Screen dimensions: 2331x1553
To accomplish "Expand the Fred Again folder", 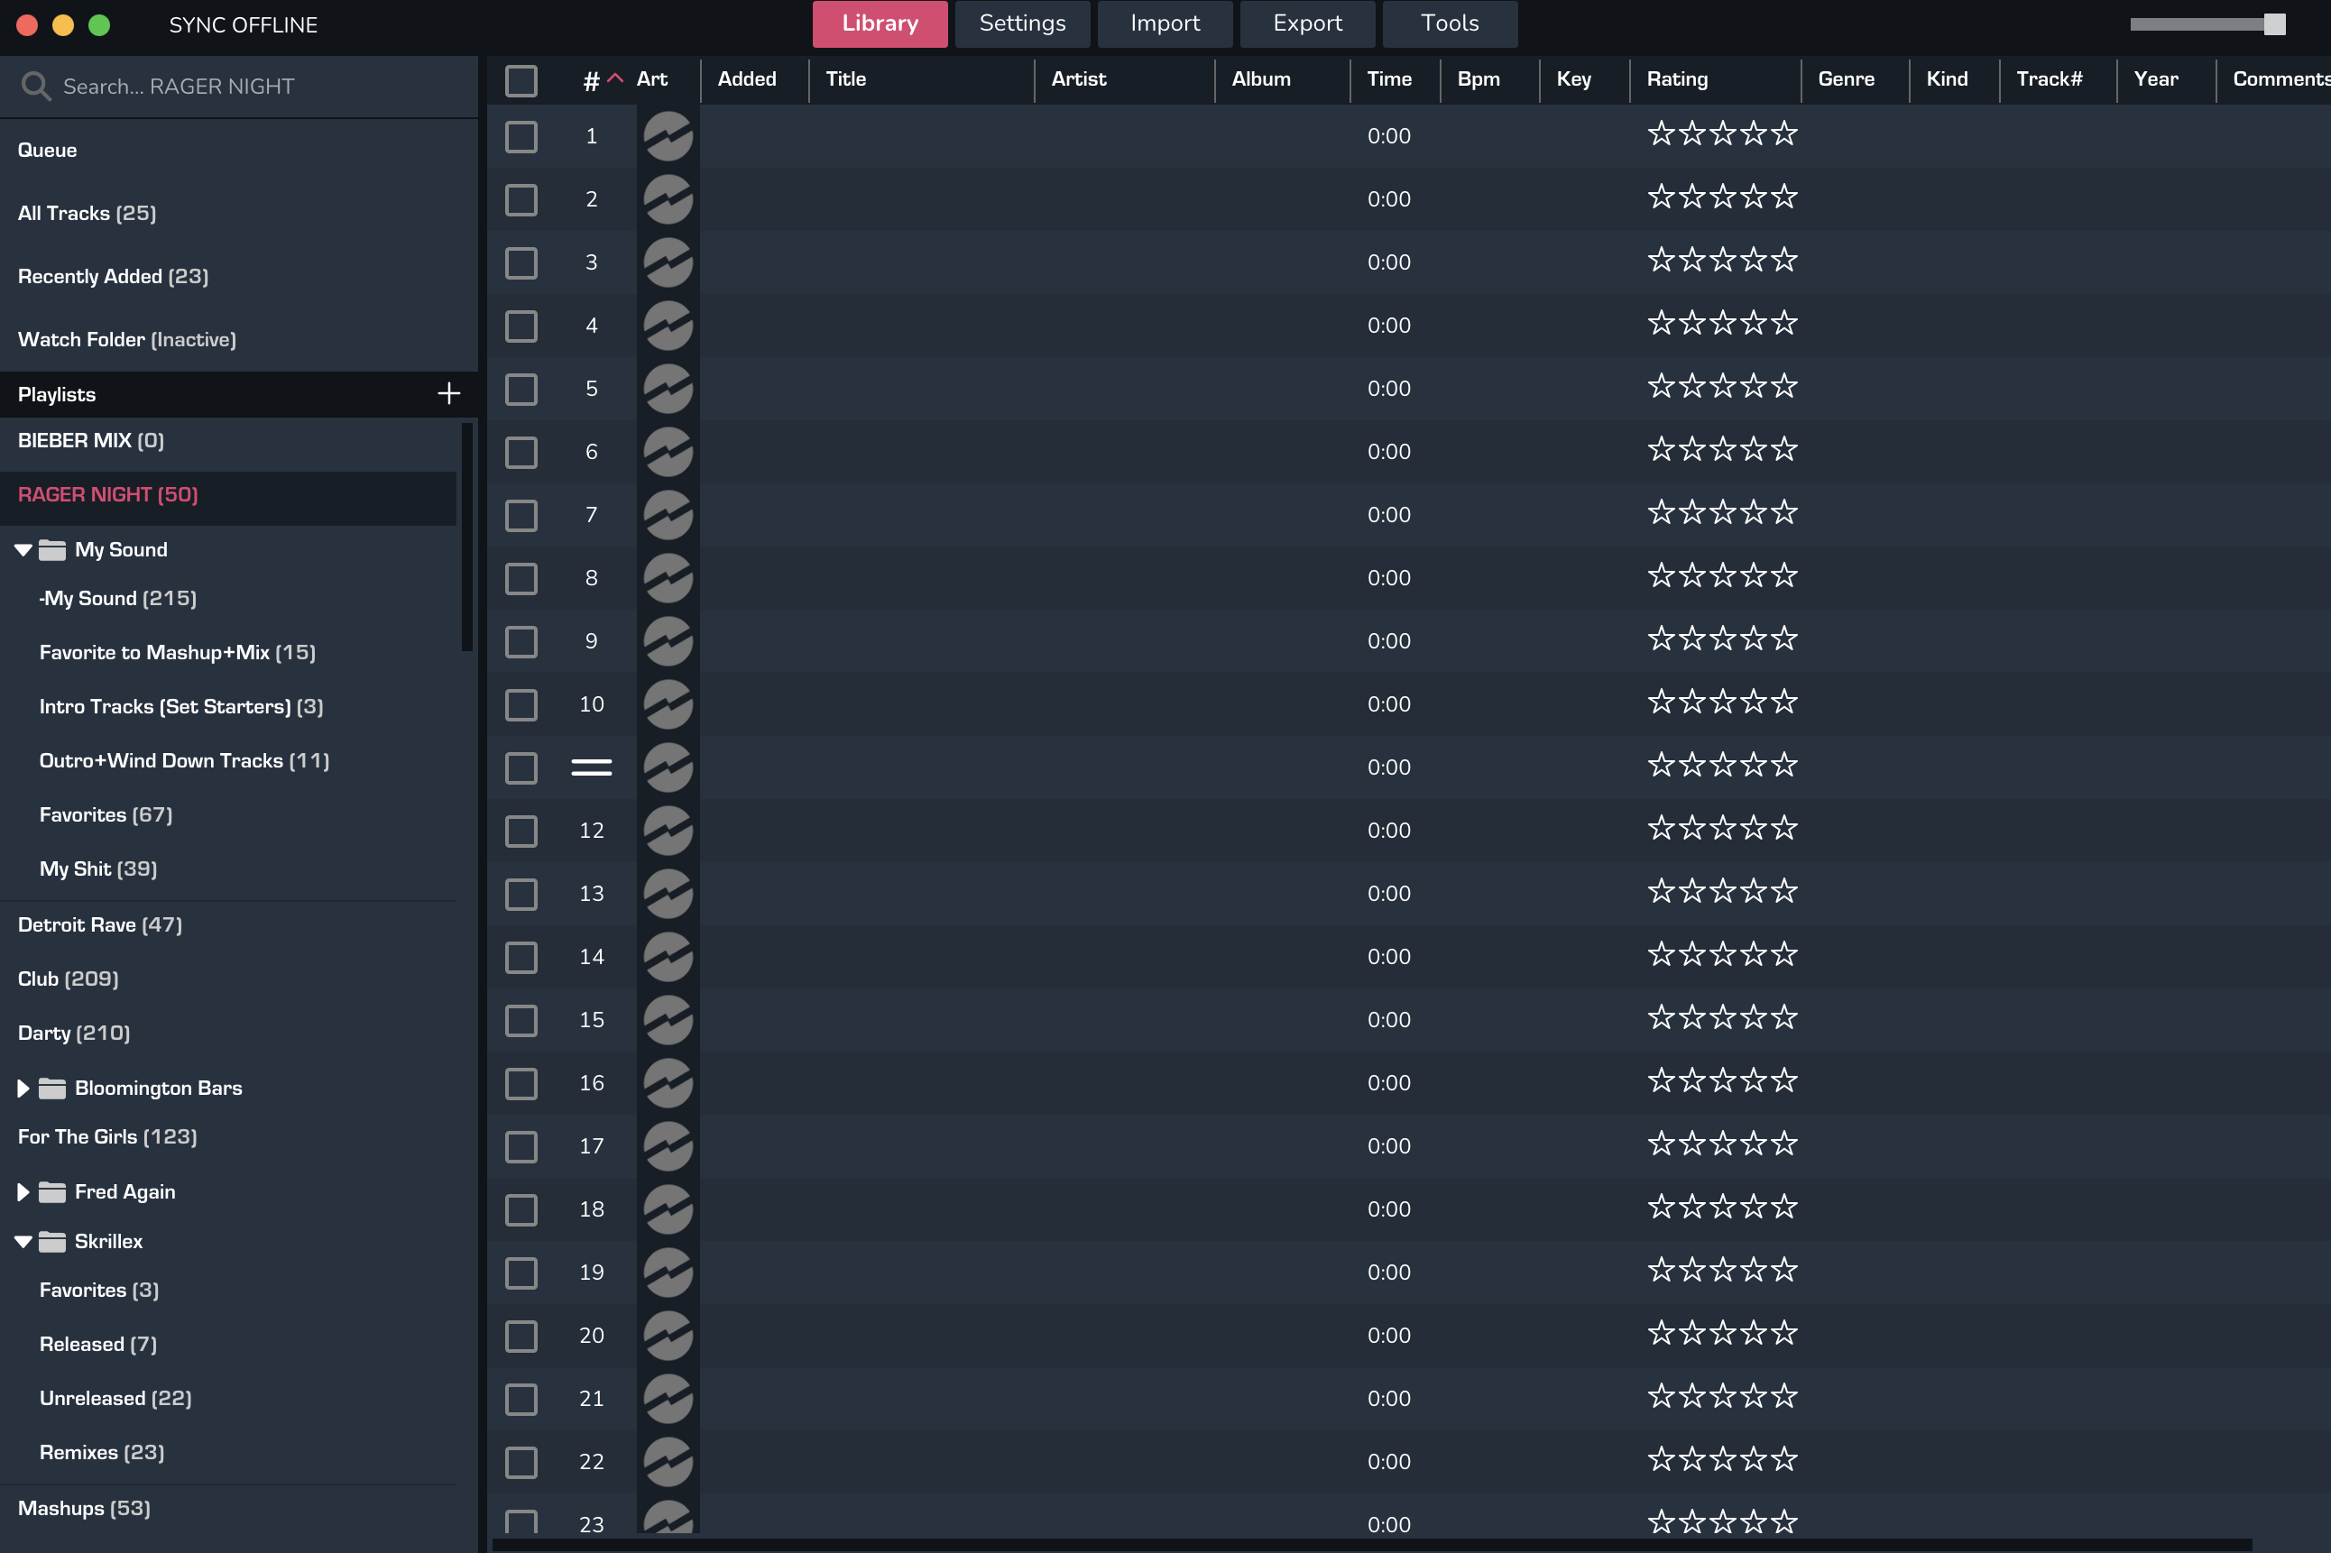I will point(23,1192).
